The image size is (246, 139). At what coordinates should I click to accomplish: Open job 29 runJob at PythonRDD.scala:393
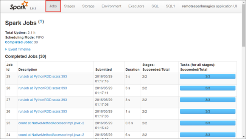pos(43,77)
